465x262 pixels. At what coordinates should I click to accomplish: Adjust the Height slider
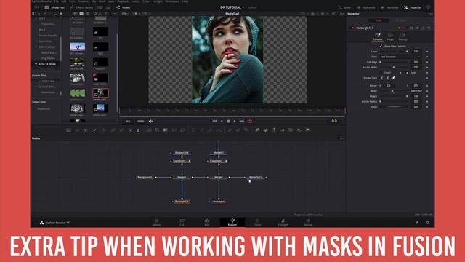(394, 96)
